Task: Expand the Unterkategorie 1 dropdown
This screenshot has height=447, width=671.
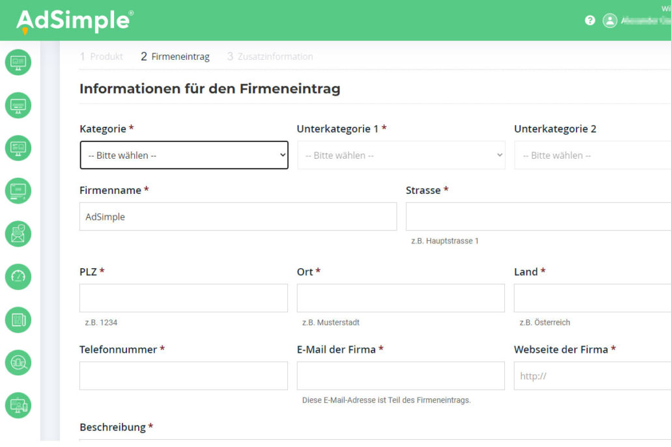Action: click(x=401, y=155)
